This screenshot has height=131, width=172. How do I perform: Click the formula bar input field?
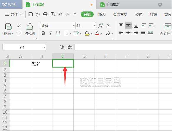[x=123, y=47]
